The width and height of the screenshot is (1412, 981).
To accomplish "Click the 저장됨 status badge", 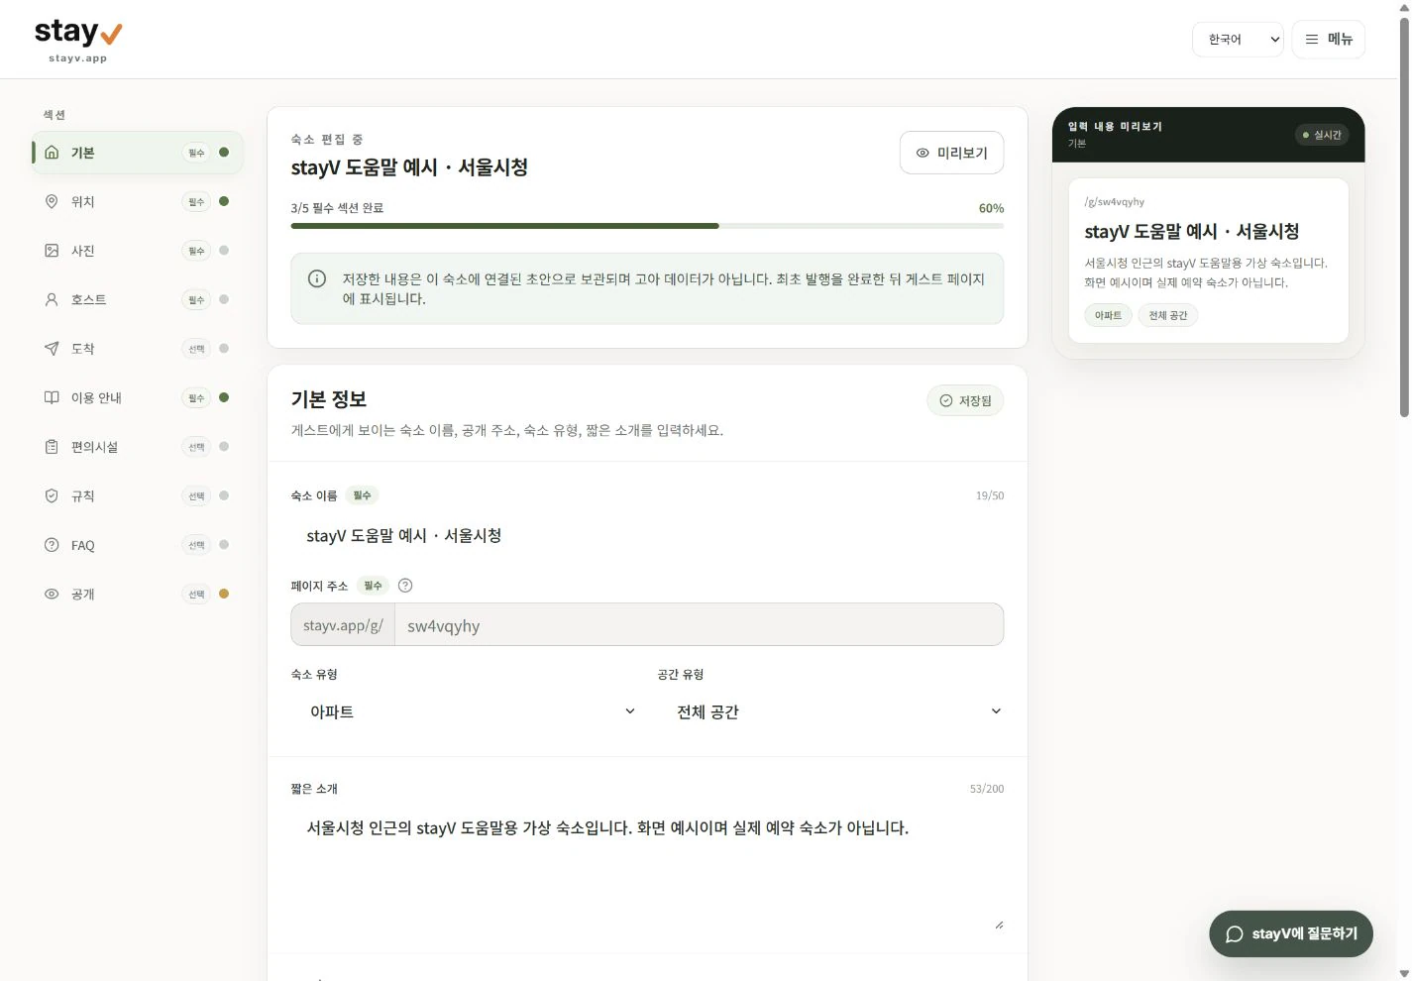I will 965,400.
